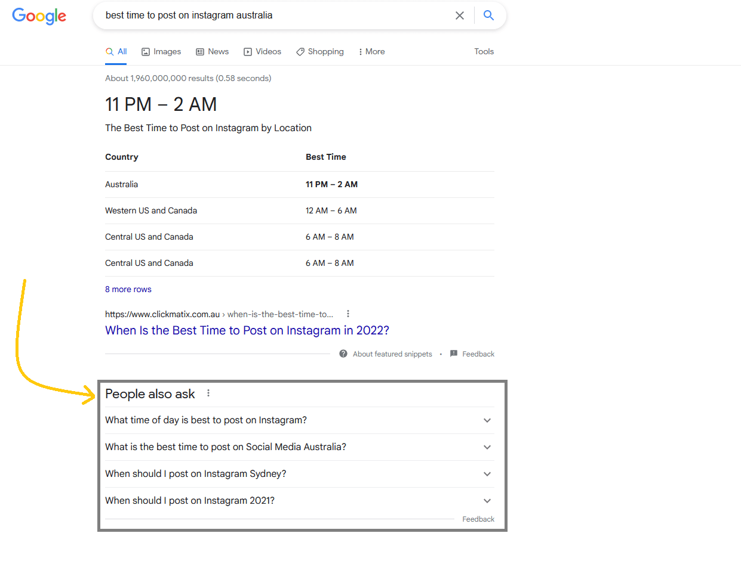Open the three-dot menu next to People also ask
The height and width of the screenshot is (561, 741).
pyautogui.click(x=208, y=393)
